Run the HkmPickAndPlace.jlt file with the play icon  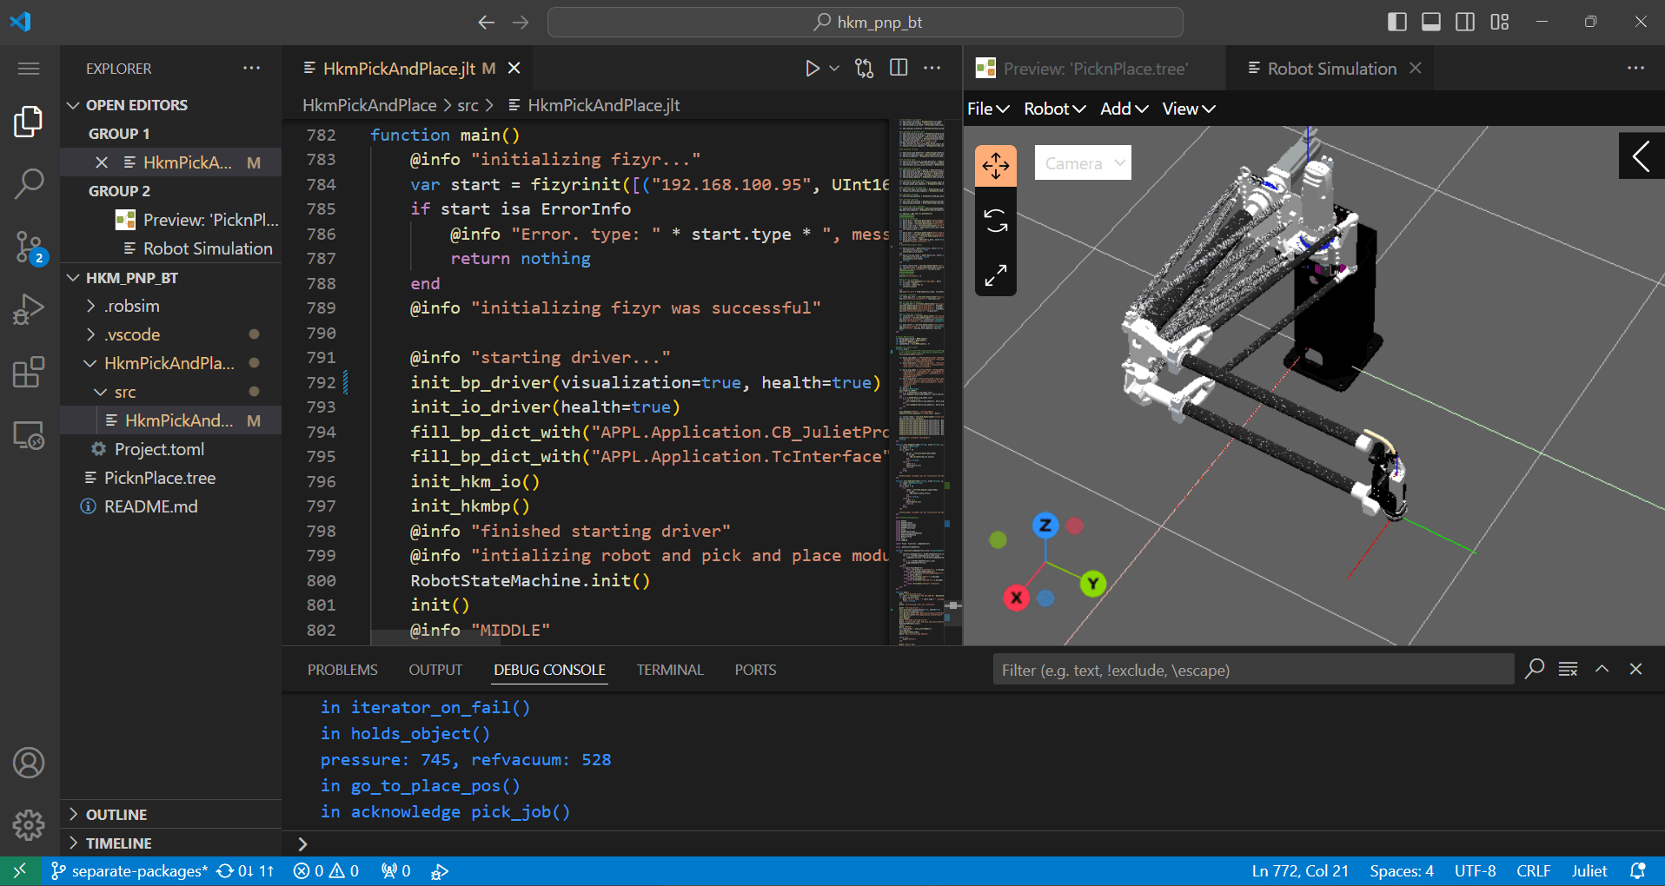(x=812, y=68)
